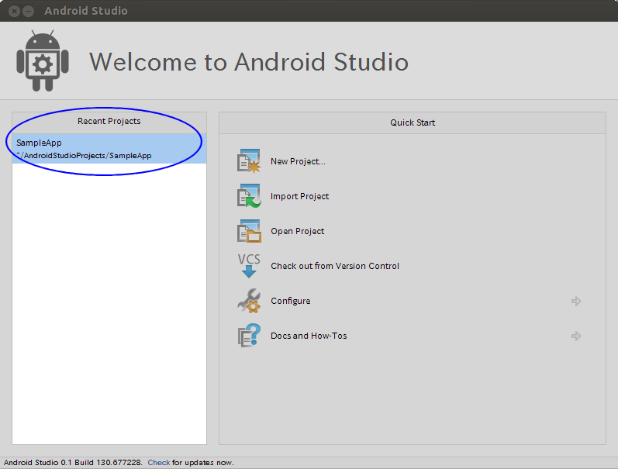Click the VCS checkout arrow icon
Image resolution: width=618 pixels, height=469 pixels.
pyautogui.click(x=249, y=266)
